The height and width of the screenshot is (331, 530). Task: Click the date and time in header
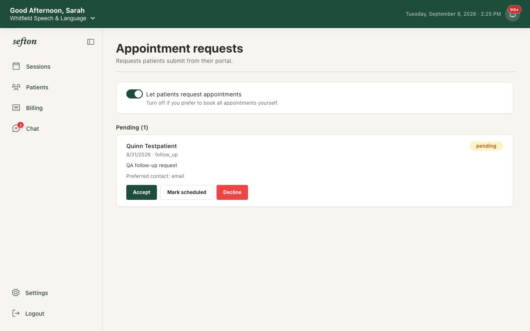click(453, 14)
